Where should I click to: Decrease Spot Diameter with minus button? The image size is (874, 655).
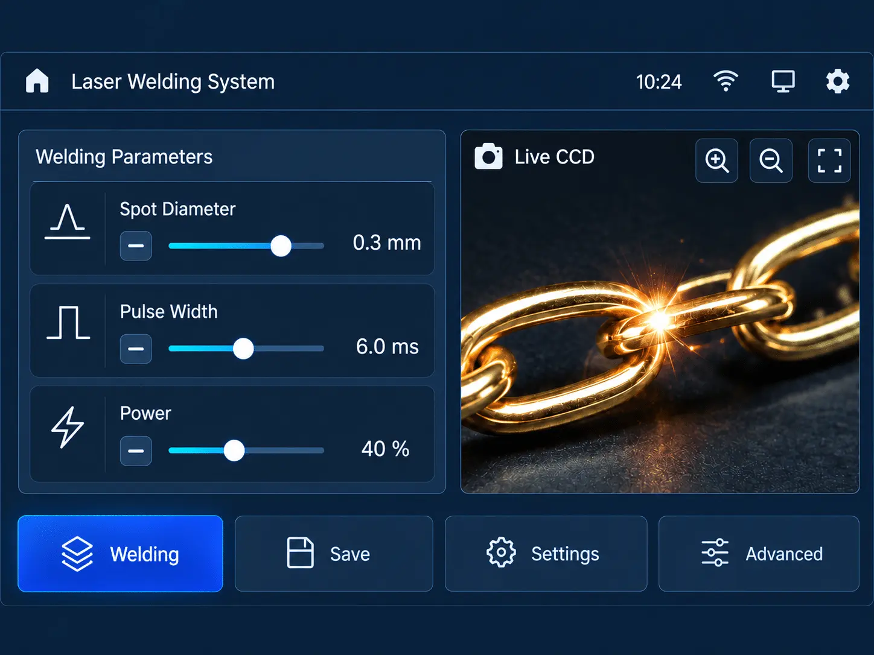pos(136,246)
